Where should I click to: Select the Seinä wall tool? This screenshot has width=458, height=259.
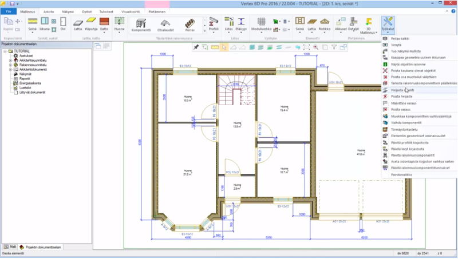(33, 23)
